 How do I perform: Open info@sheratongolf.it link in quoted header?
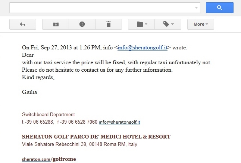pos(143,48)
